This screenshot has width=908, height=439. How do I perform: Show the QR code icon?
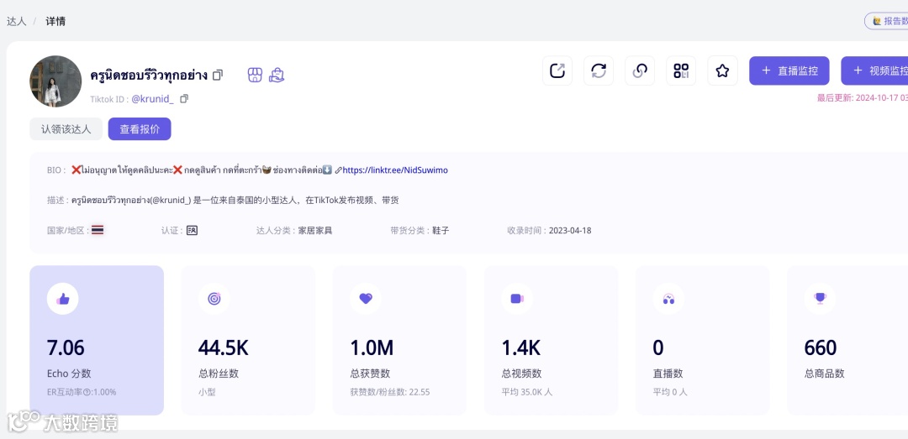(681, 71)
